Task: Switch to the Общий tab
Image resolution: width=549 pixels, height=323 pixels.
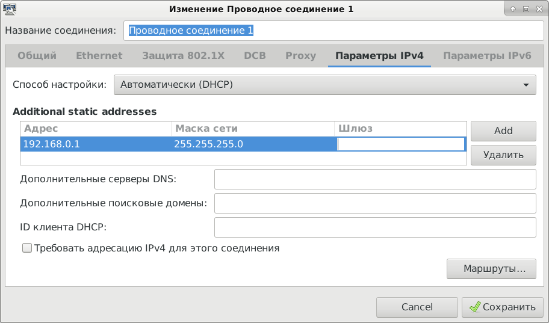Action: coord(37,56)
